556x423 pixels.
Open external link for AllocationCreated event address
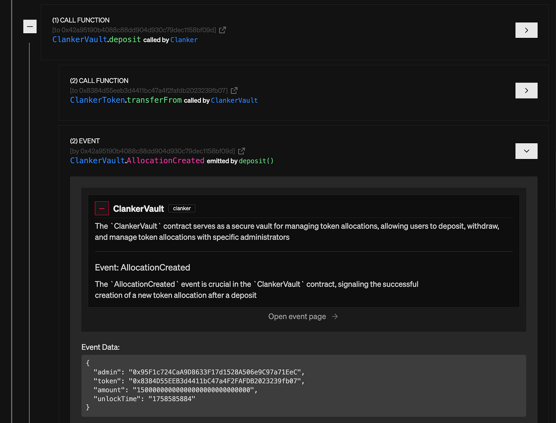tap(241, 151)
